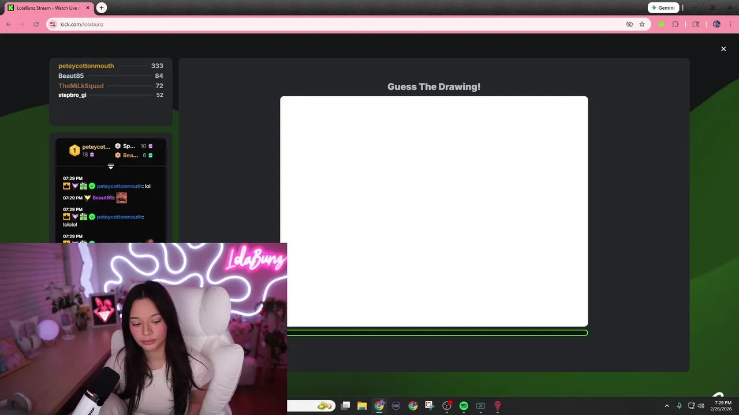Open the green extension icon in the toolbar
Screen dimensions: 739x415
pos(661,24)
